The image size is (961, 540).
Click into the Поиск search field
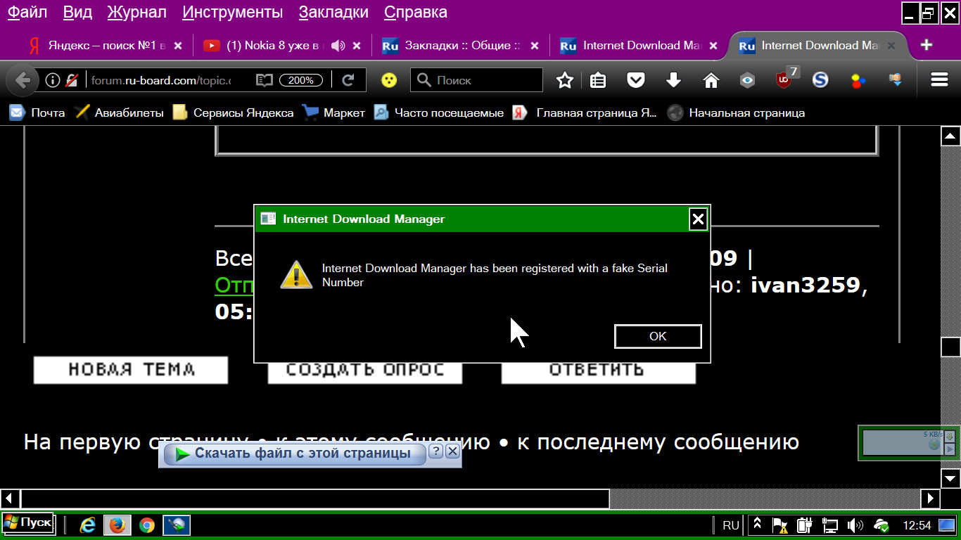point(476,80)
